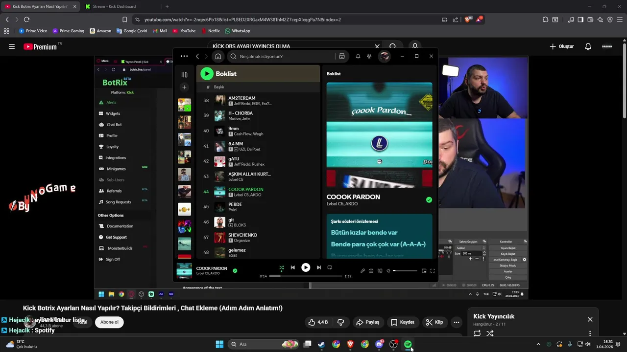Toggle the lyrics microphone icon
Screen dimensions: 627x352
tap(362, 270)
